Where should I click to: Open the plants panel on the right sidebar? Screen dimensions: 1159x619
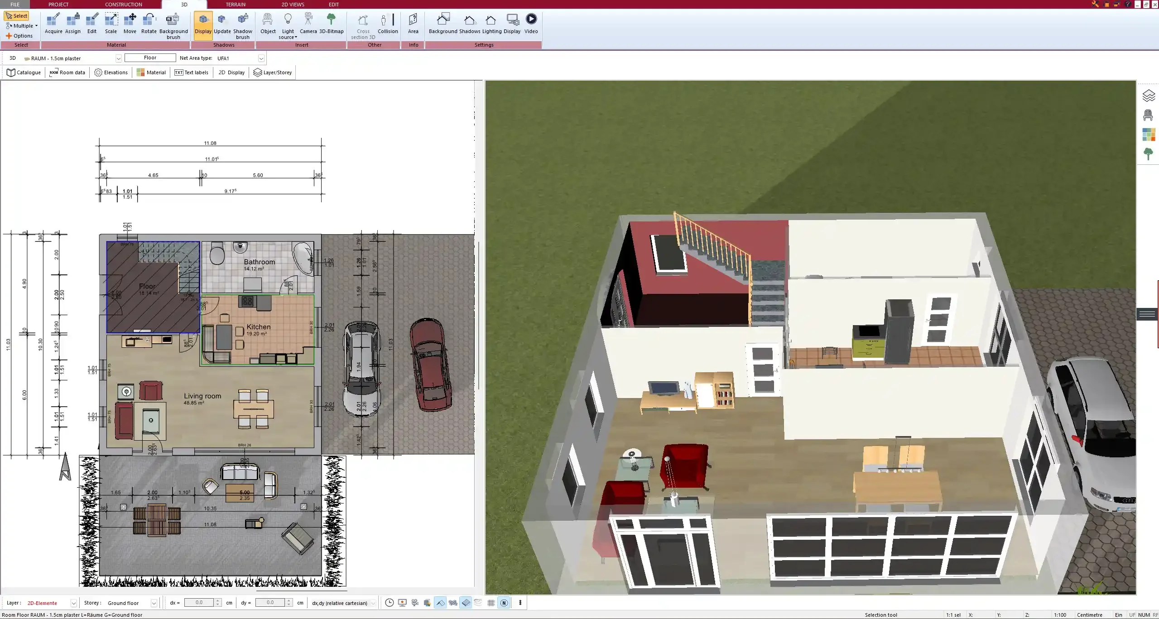click(1149, 154)
